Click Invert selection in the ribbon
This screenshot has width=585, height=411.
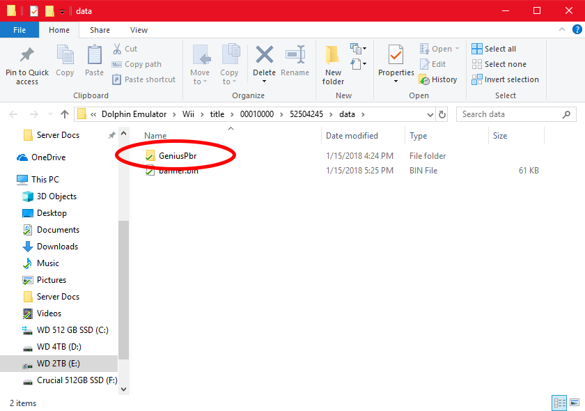(505, 79)
